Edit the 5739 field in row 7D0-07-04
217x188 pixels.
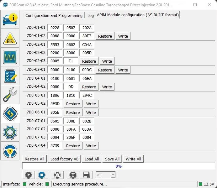55,145
